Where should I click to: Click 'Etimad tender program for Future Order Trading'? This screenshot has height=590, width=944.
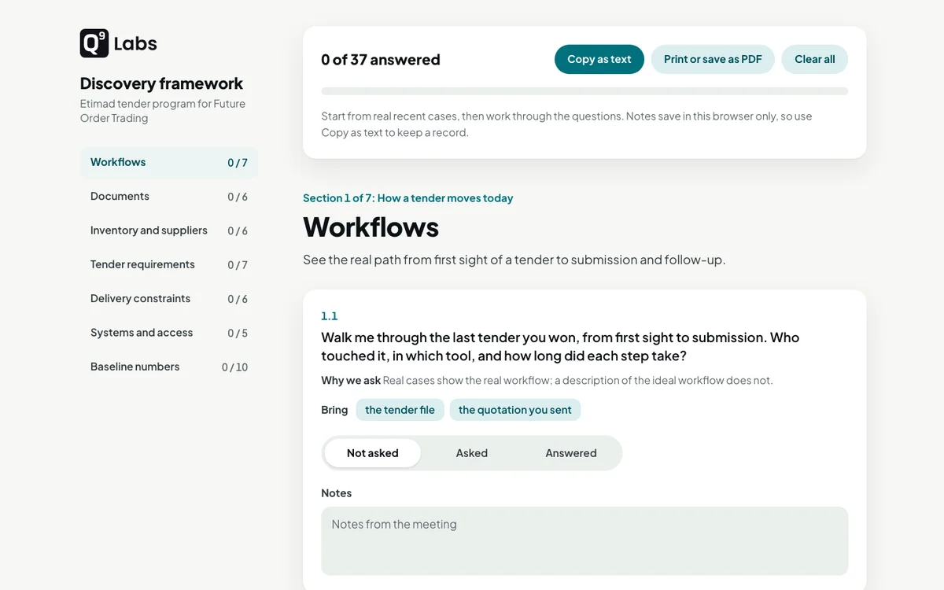click(163, 111)
